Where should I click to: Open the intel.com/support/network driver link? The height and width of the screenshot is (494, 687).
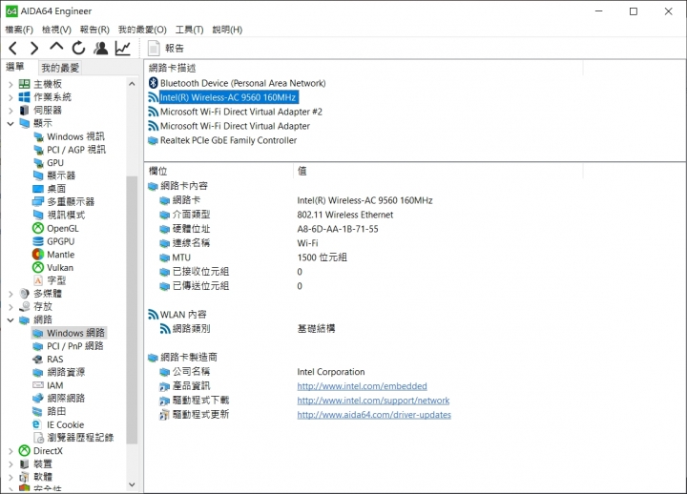click(x=373, y=401)
